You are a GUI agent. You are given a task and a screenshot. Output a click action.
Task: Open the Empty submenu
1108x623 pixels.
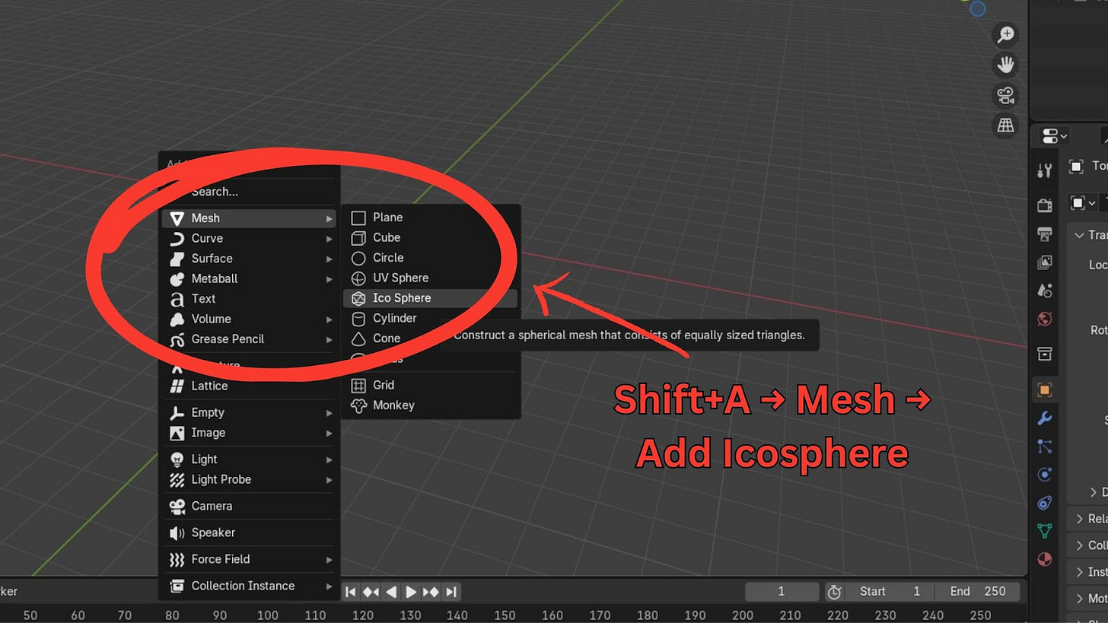249,412
